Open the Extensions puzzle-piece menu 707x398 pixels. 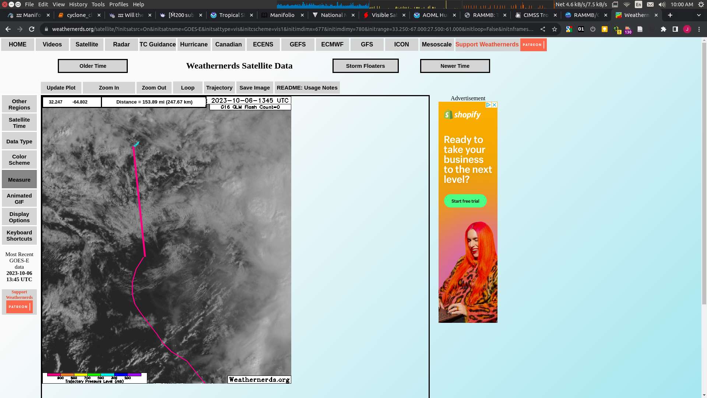(x=664, y=29)
